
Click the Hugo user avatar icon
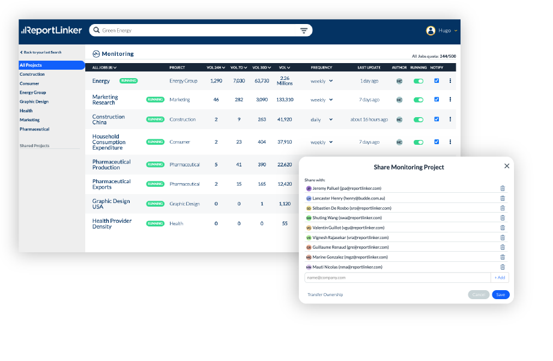[431, 31]
